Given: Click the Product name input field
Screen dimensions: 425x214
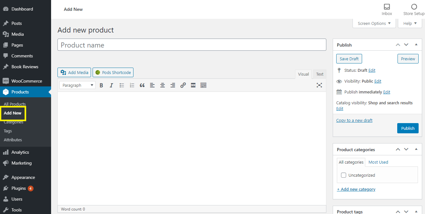Looking at the screenshot, I should coord(192,45).
